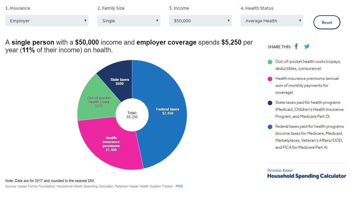The height and width of the screenshot is (198, 352).
Task: Click the '2. Family Size' label
Action: click(x=111, y=8)
